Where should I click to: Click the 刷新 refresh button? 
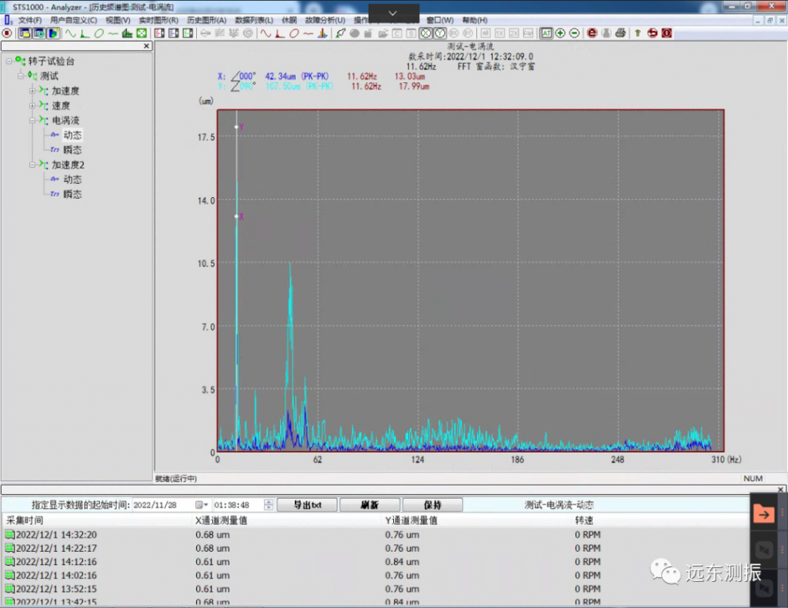(x=369, y=505)
